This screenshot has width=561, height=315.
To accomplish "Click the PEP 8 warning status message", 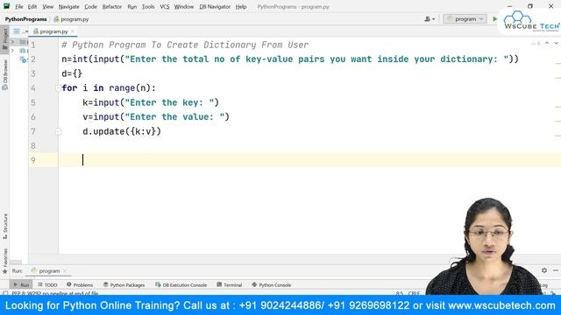I will [x=55, y=293].
